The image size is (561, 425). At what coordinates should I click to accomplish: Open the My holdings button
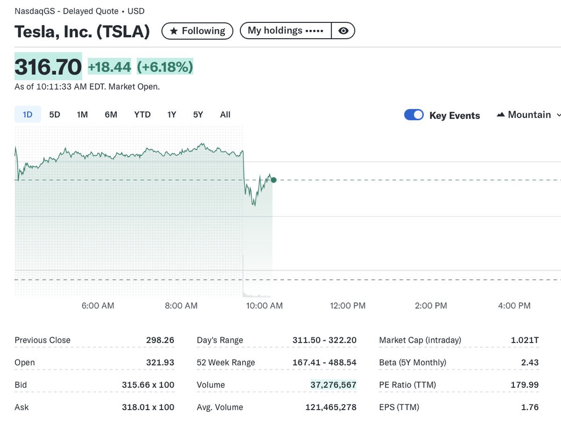286,31
